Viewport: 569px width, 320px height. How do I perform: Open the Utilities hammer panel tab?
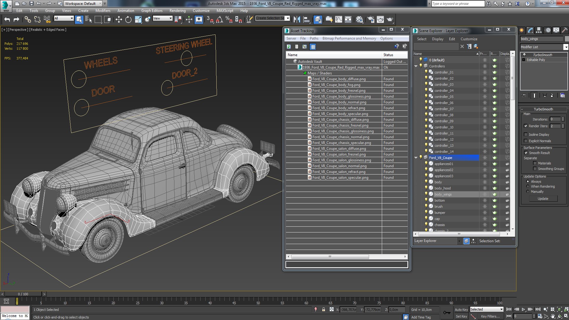point(565,30)
